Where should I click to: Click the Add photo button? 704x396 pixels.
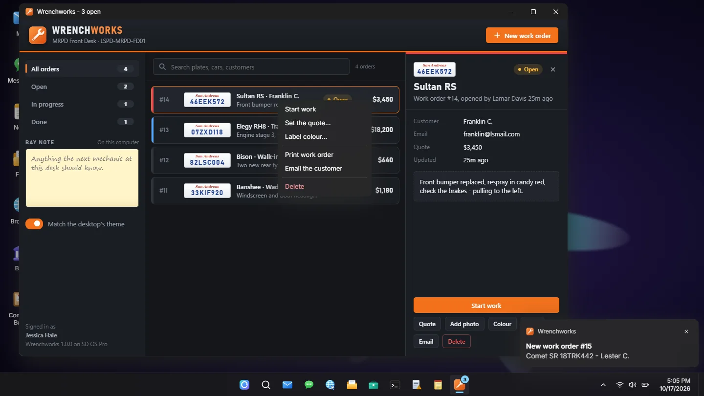click(x=464, y=324)
